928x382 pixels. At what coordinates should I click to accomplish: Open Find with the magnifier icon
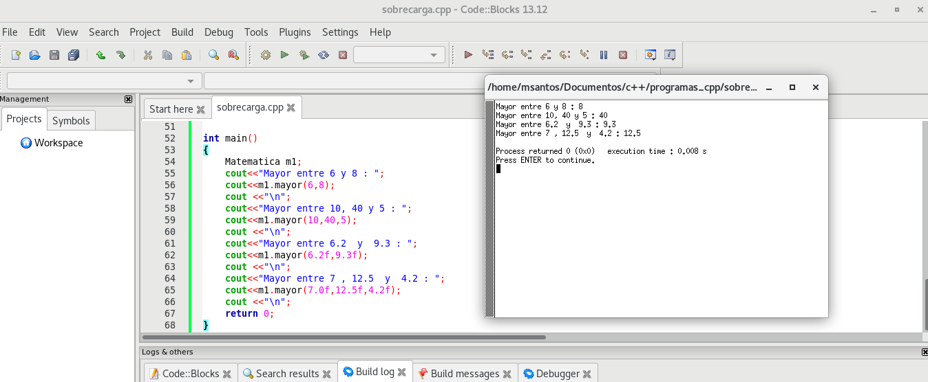tap(213, 55)
